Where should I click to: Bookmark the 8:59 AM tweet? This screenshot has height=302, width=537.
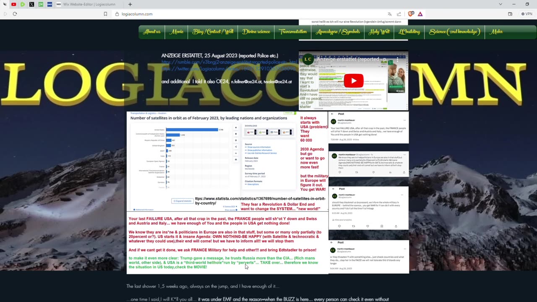click(382, 226)
